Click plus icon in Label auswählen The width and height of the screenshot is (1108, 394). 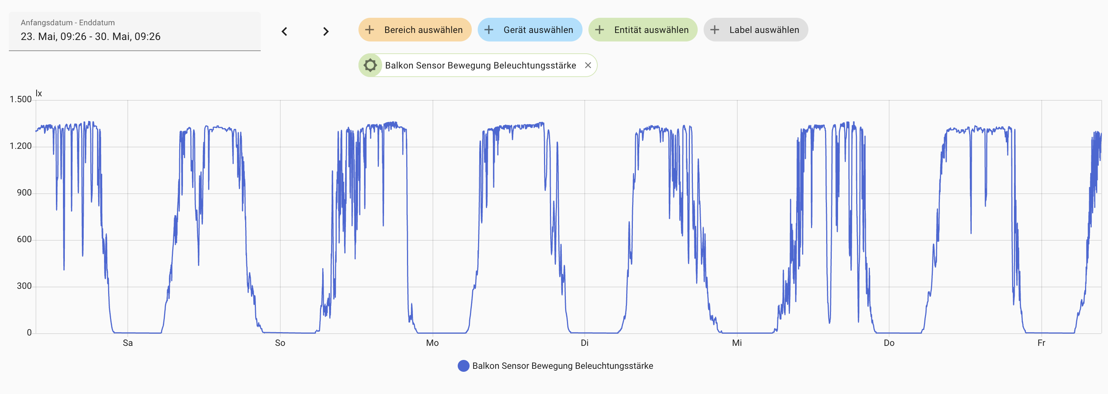(714, 30)
